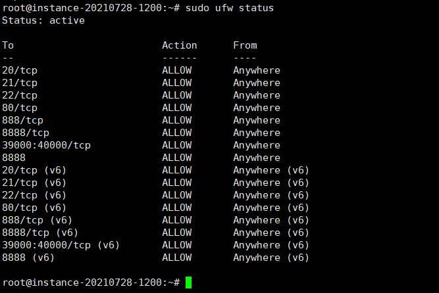Click the bottom root@instance prompt text

pos(91,282)
